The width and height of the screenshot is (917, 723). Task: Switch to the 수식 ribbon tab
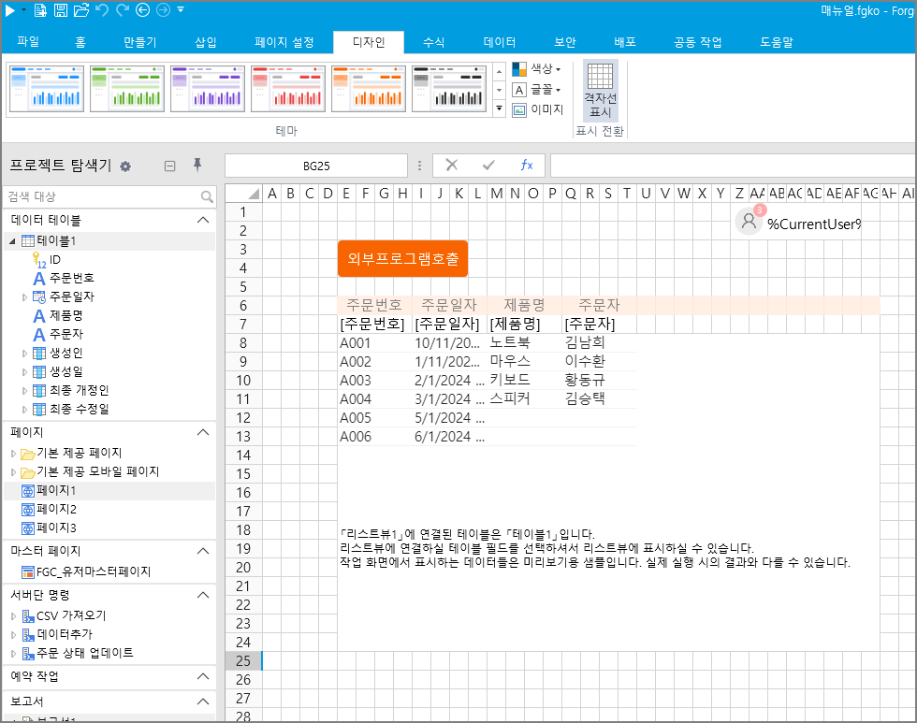click(x=433, y=42)
